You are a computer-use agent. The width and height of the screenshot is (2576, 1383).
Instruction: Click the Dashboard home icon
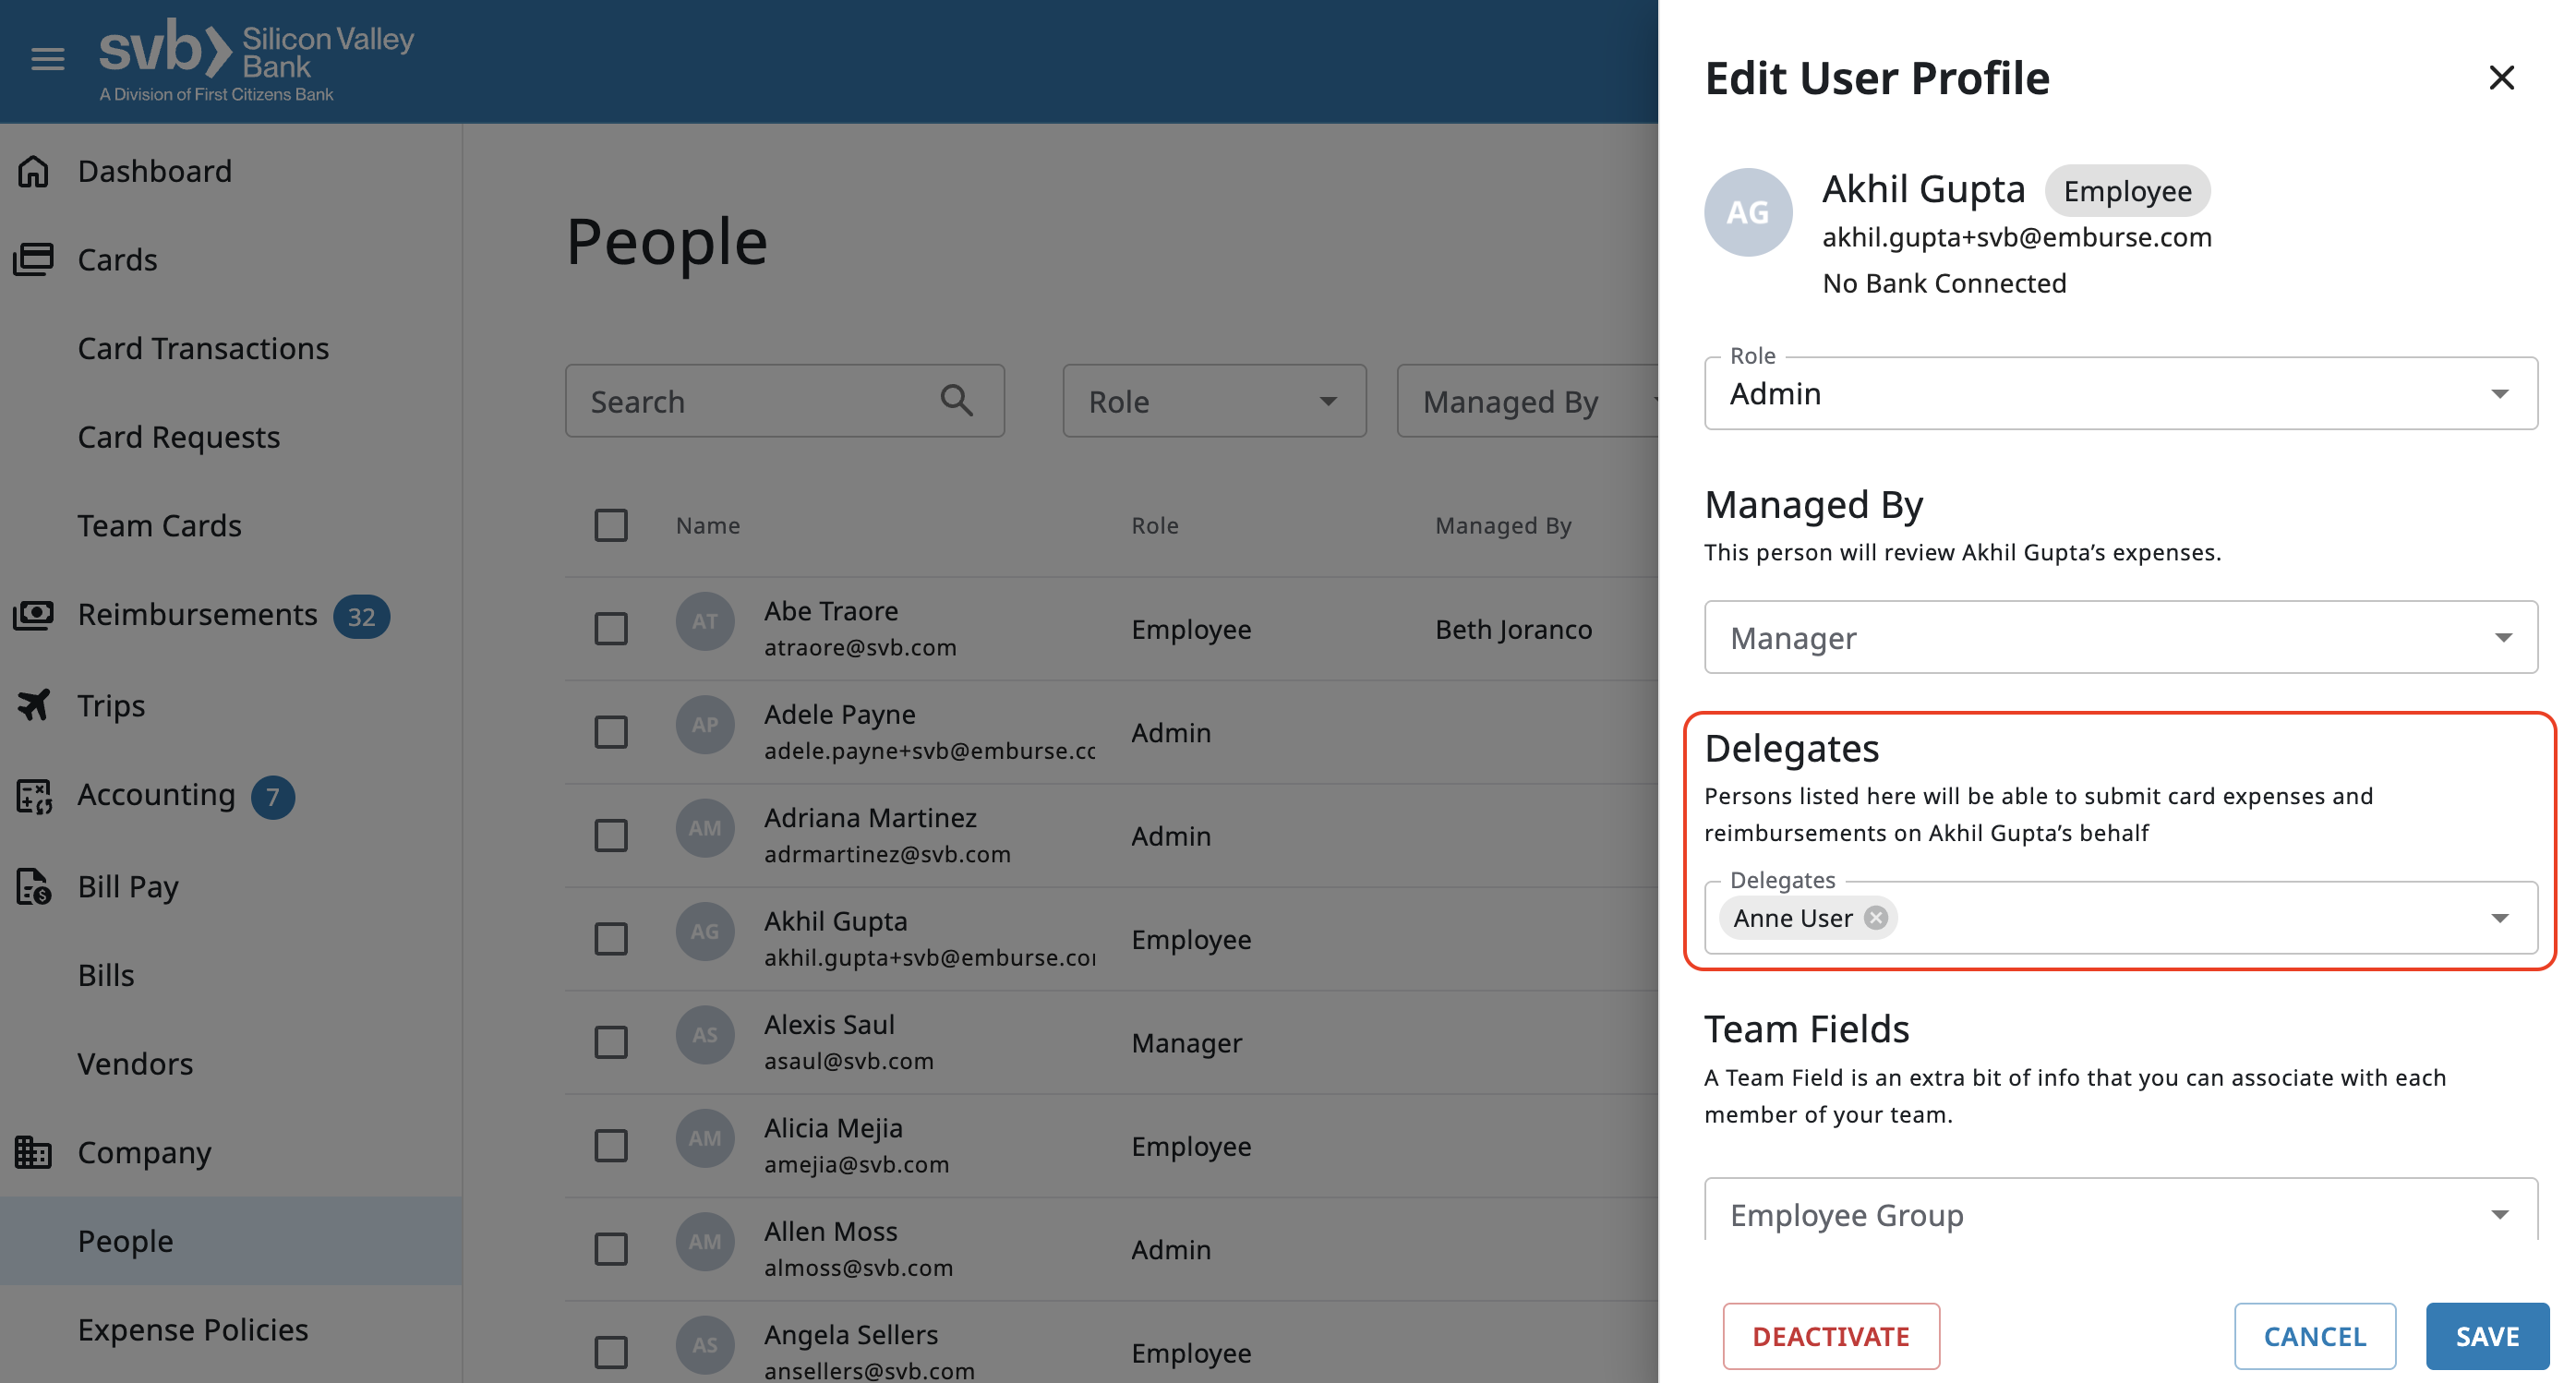click(x=33, y=171)
